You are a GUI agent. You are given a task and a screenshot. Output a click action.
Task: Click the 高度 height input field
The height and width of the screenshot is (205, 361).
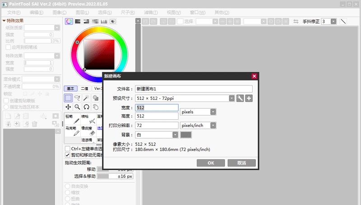click(x=157, y=116)
